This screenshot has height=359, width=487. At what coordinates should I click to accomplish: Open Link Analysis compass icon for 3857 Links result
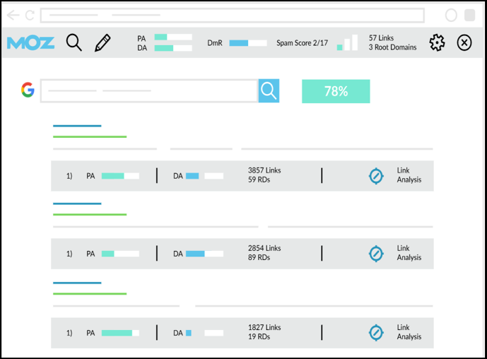tap(376, 176)
